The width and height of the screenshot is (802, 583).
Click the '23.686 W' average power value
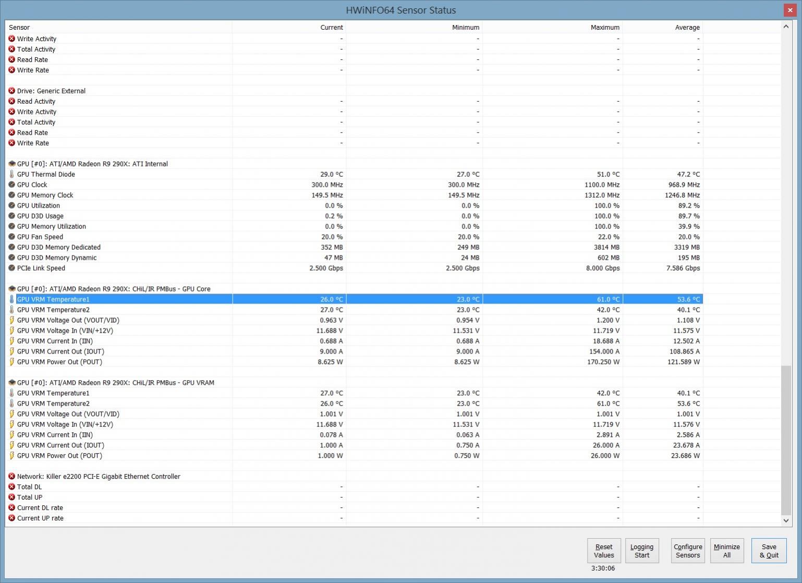685,456
